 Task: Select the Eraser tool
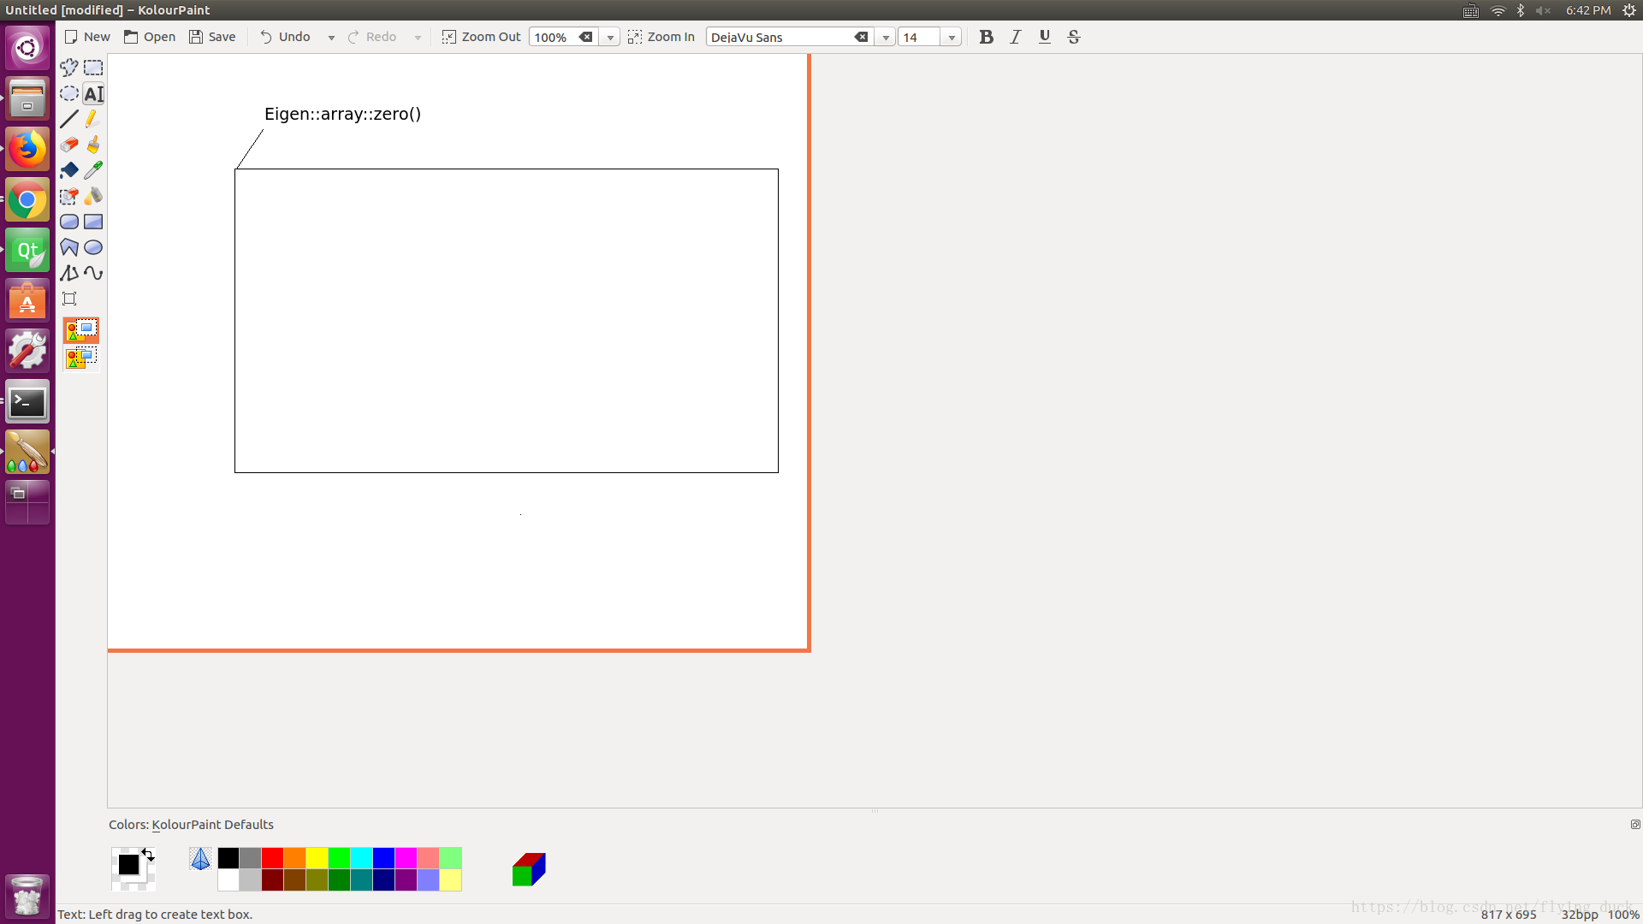[69, 145]
